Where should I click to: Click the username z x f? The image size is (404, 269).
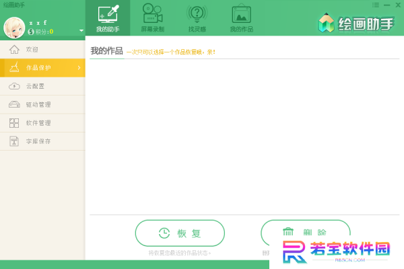(38, 23)
